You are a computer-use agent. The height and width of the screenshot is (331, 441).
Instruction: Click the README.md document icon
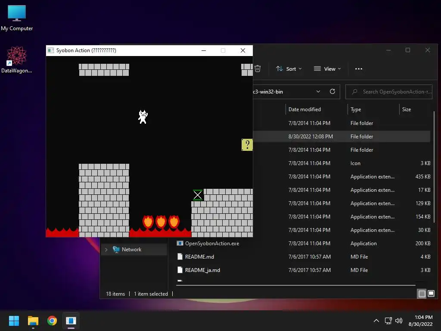coord(180,256)
